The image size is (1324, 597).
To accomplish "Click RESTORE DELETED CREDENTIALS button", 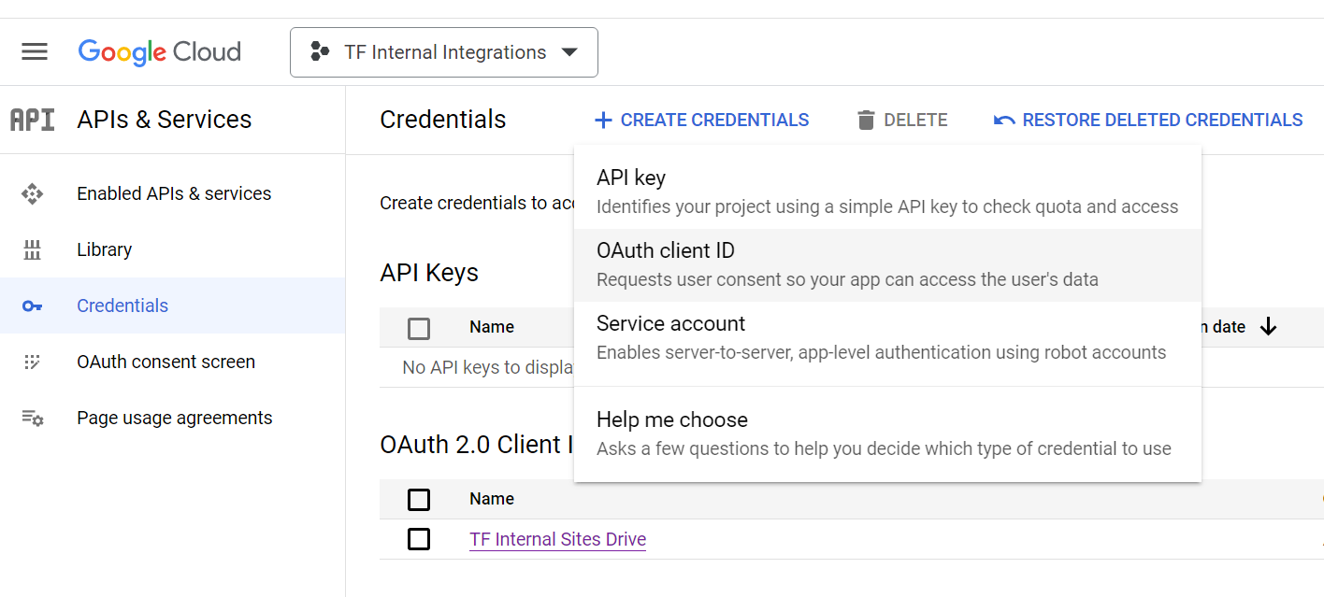I will pyautogui.click(x=1148, y=120).
